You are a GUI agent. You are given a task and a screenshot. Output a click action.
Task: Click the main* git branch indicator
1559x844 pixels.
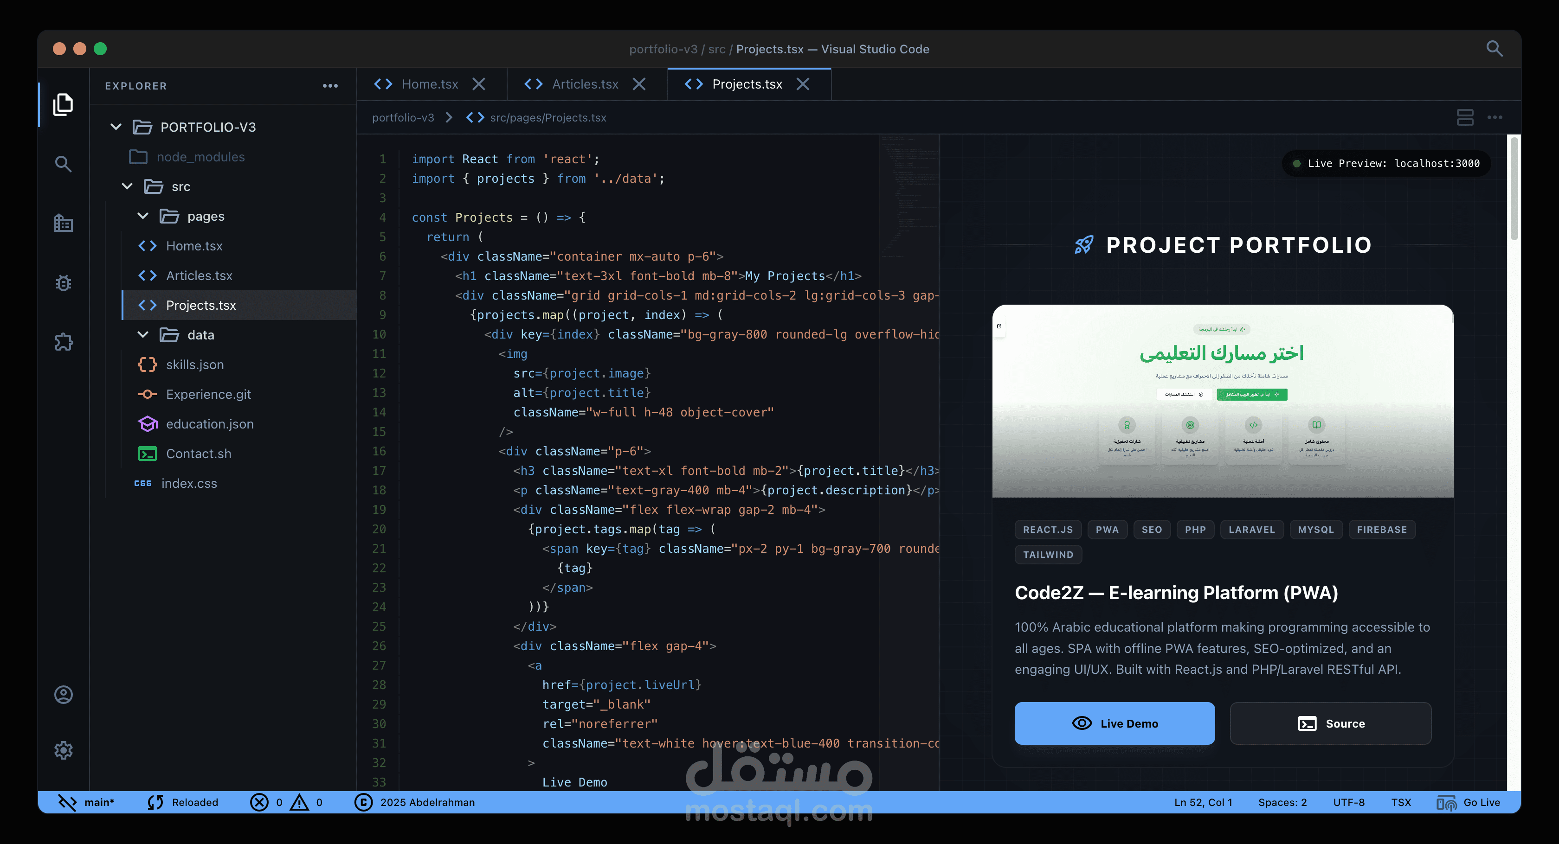point(87,802)
